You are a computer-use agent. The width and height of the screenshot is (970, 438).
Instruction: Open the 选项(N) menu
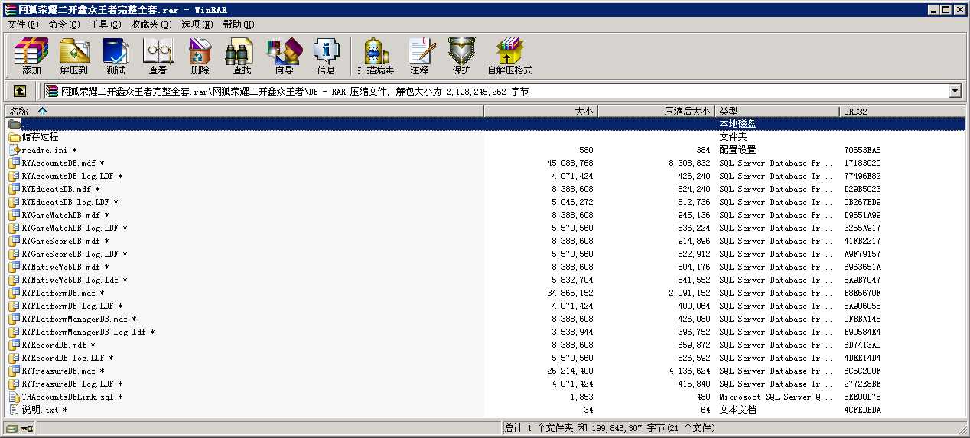click(197, 24)
